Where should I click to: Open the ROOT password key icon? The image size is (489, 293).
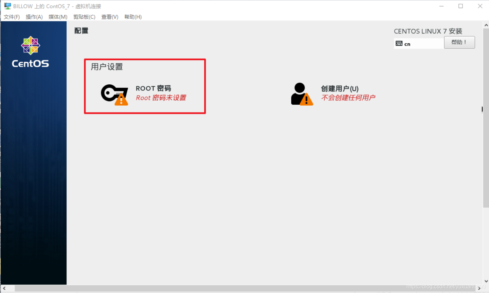coord(114,95)
